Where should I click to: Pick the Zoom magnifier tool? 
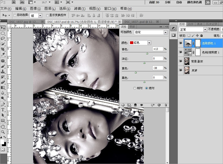3,132
